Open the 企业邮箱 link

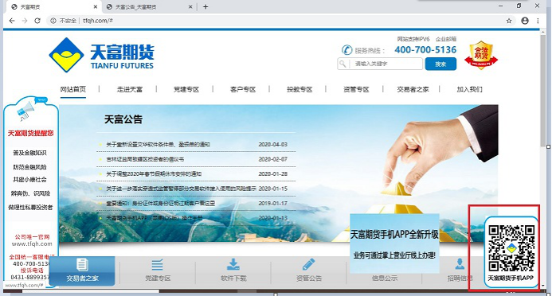[x=446, y=39]
